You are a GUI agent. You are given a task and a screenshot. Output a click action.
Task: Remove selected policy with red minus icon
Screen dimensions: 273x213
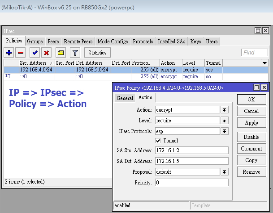21,53
